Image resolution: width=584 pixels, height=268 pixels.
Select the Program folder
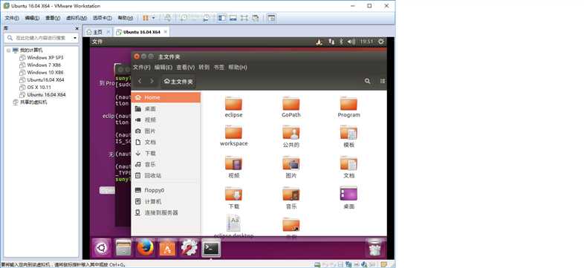348,107
